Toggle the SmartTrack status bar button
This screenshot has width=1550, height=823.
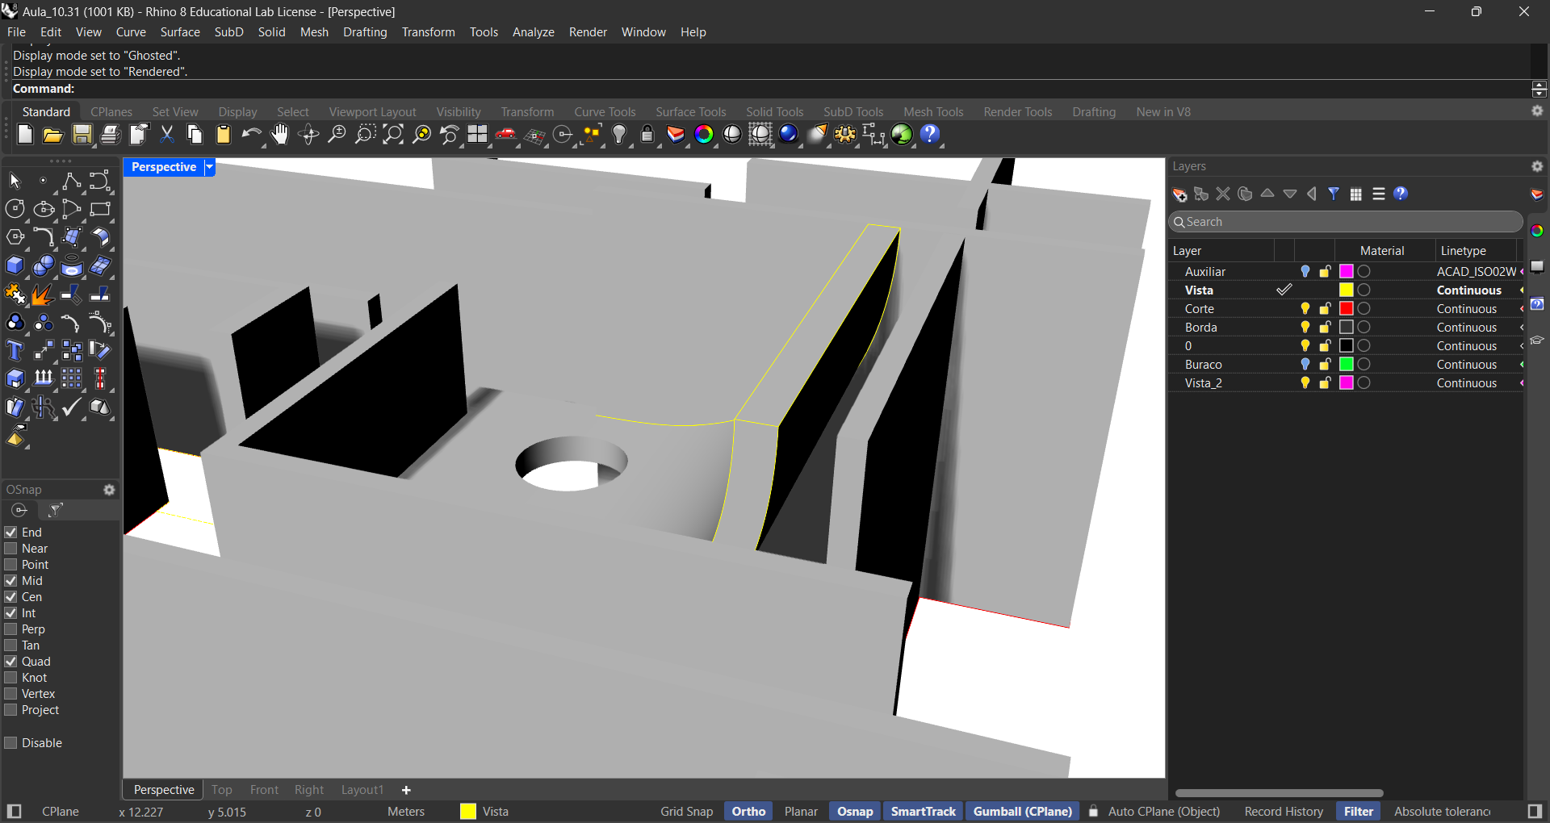click(x=923, y=812)
